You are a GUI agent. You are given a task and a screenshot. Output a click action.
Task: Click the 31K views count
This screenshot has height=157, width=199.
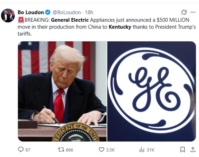(x=150, y=150)
